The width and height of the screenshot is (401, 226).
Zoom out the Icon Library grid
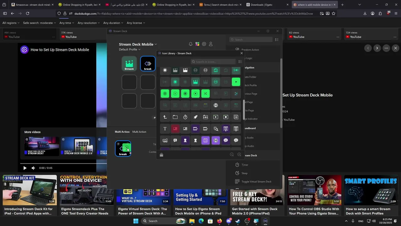232,154
